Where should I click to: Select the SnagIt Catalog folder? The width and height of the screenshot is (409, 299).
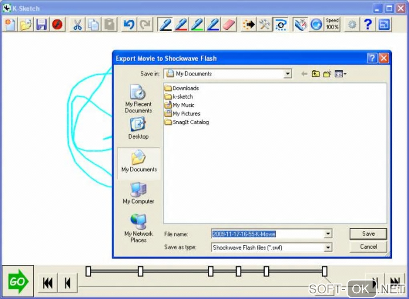[x=186, y=122]
